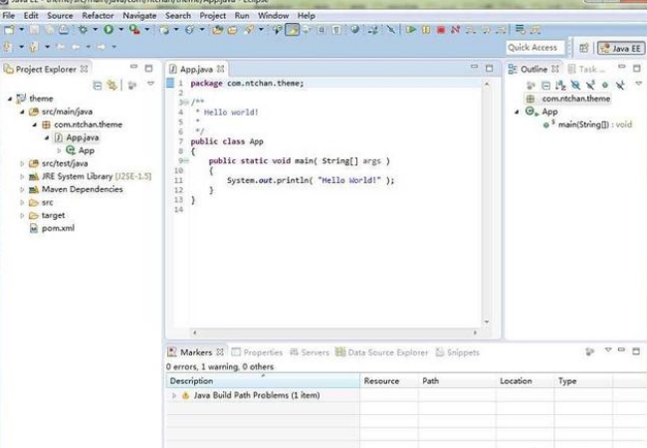Open the Refactor menu
The height and width of the screenshot is (448, 647).
point(98,16)
